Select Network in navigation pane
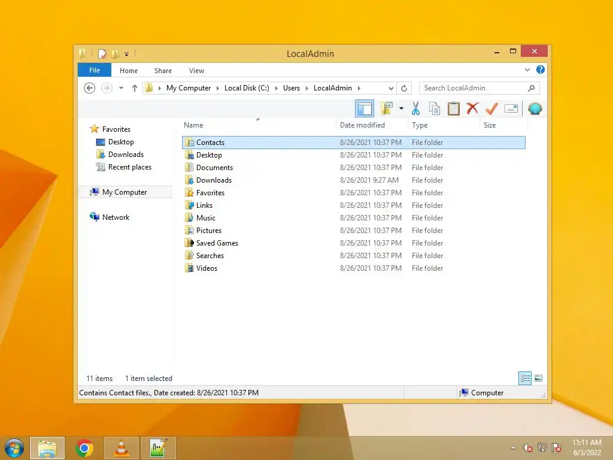Image resolution: width=613 pixels, height=460 pixels. pos(116,217)
